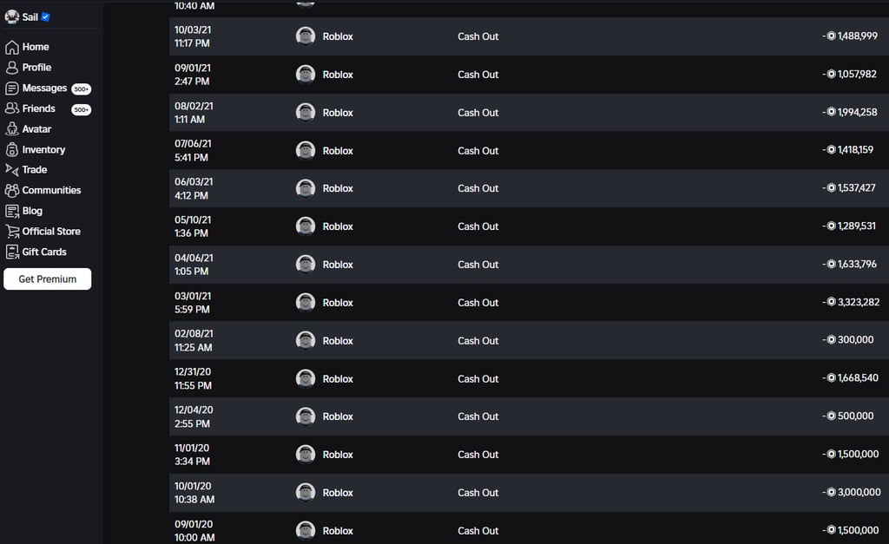The height and width of the screenshot is (544, 889).
Task: Open the Home icon in sidebar
Action: (x=12, y=47)
